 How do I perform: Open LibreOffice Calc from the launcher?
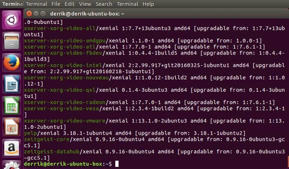12,105
